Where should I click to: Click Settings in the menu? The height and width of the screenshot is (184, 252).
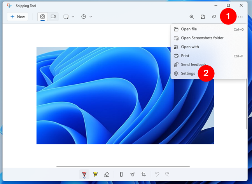[188, 73]
